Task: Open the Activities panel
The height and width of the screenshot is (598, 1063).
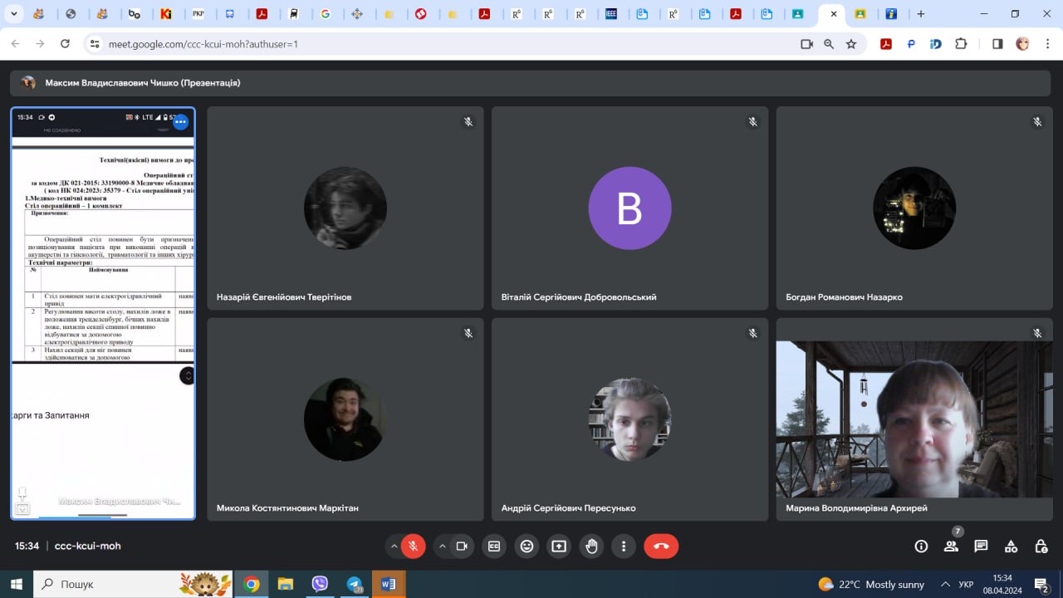Action: (x=1011, y=546)
